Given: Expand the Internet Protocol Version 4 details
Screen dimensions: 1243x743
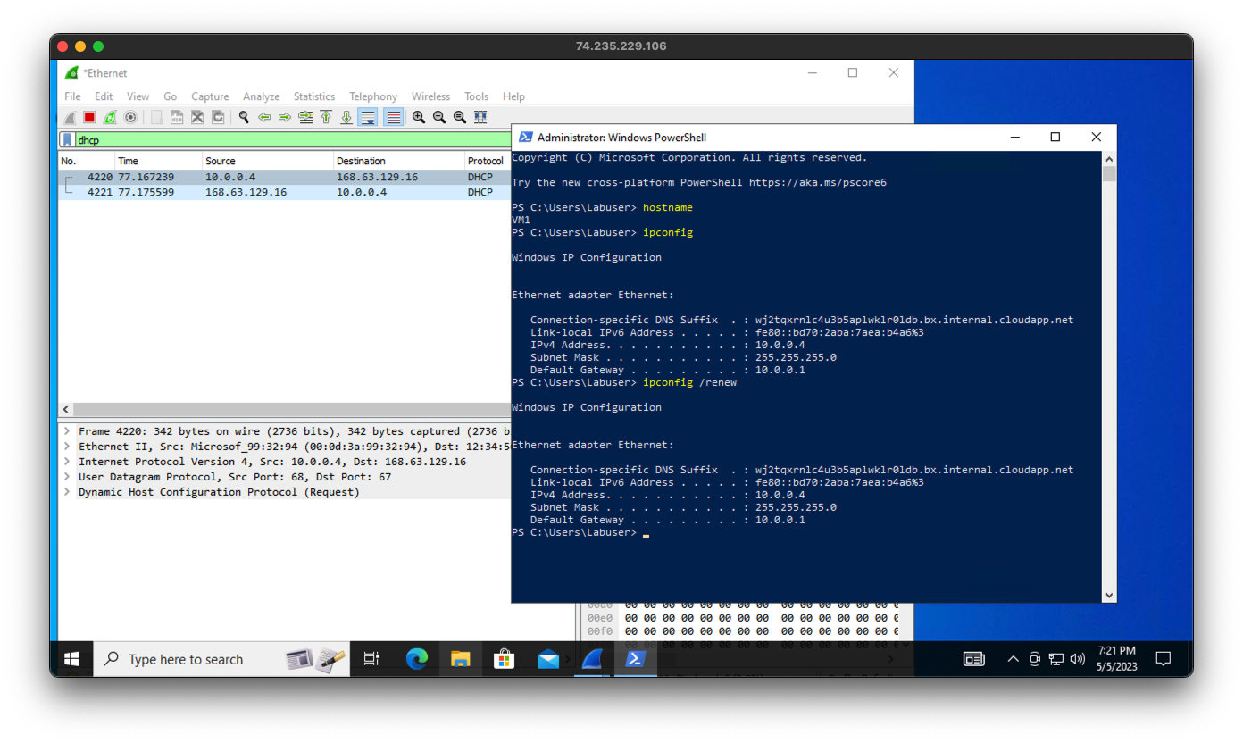Looking at the screenshot, I should 67,461.
